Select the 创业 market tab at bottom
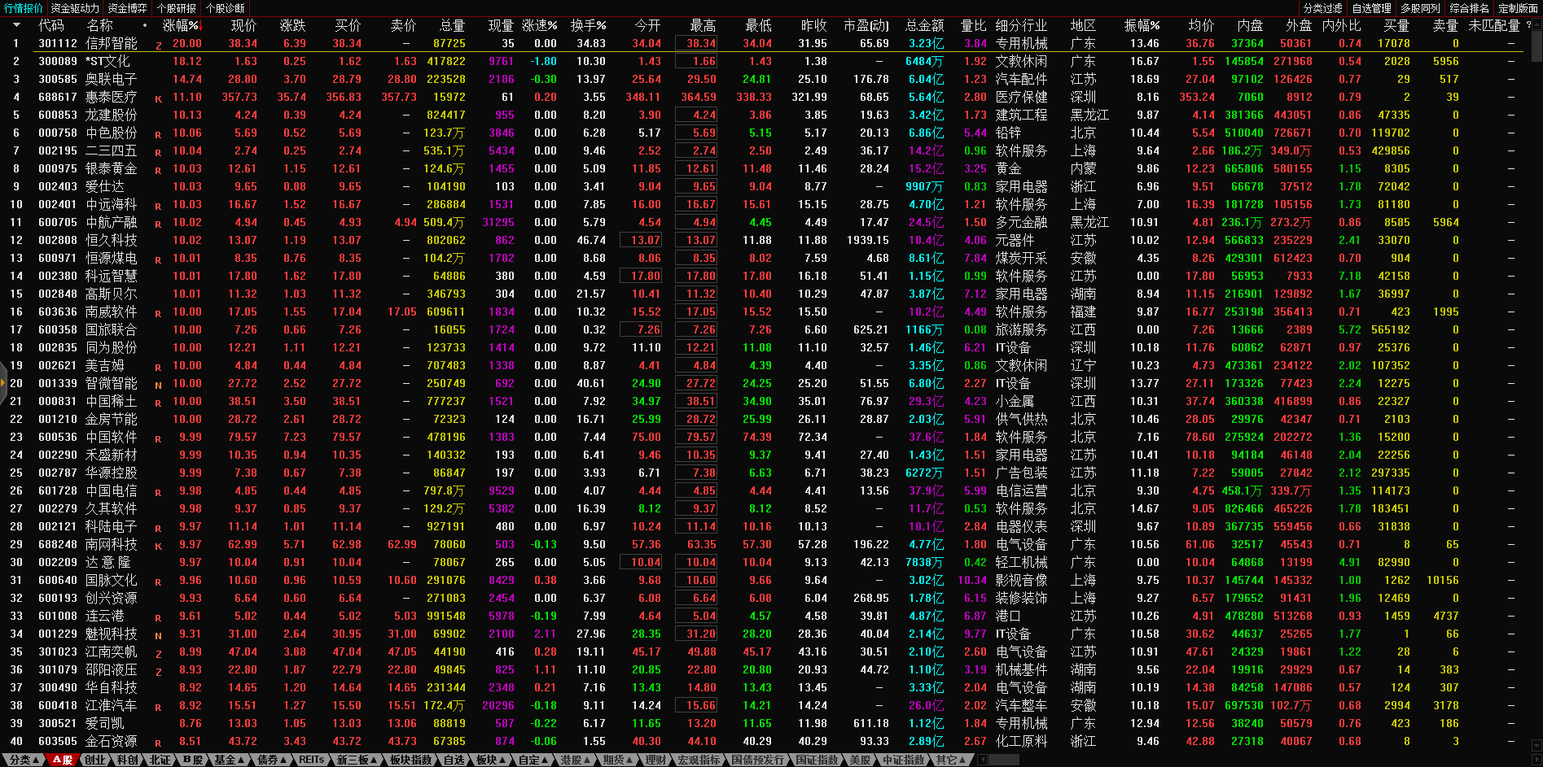Viewport: 1543px width, 767px height. (95, 760)
